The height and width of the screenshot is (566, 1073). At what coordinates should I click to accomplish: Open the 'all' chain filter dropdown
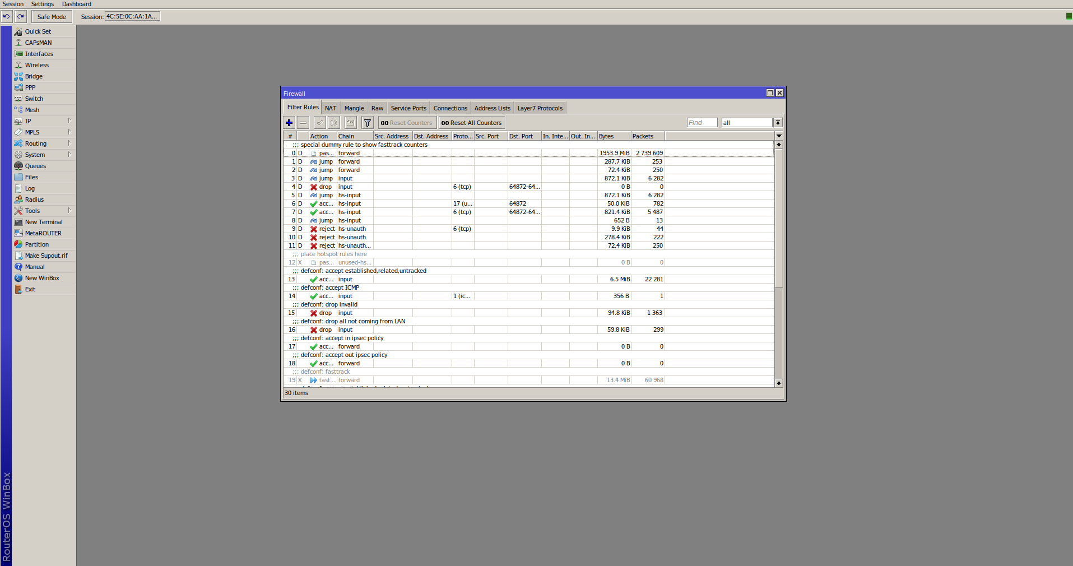(x=778, y=123)
